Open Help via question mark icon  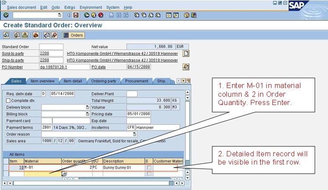187,15
